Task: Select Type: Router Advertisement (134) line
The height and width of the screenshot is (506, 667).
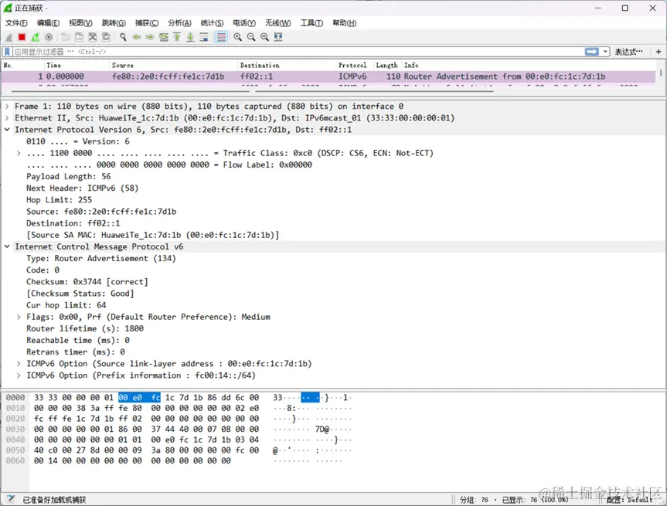Action: pos(100,258)
